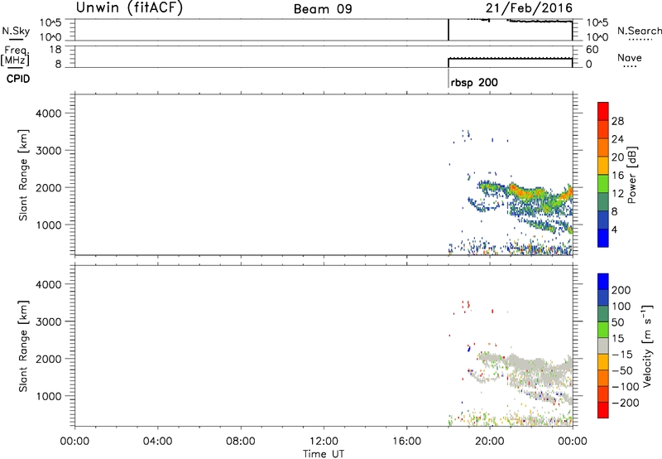
Task: Click the 'Time UT' axis title
Action: [324, 454]
